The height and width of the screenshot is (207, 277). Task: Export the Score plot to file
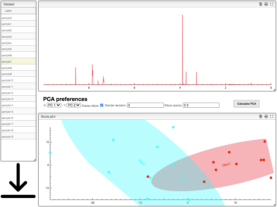(261, 116)
